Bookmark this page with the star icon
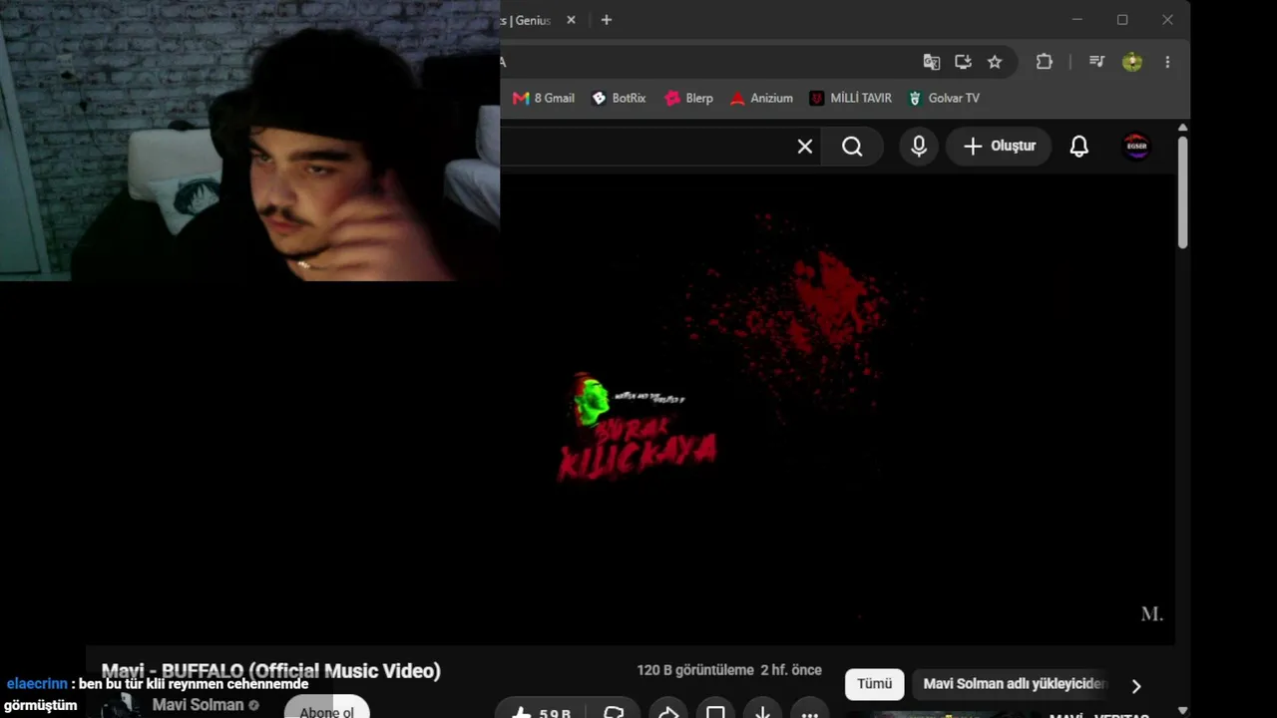The image size is (1277, 718). (x=995, y=62)
